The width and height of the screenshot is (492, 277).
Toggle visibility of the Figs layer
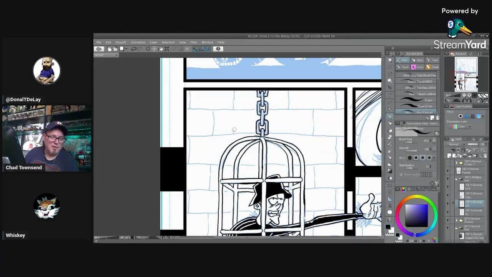click(x=447, y=195)
